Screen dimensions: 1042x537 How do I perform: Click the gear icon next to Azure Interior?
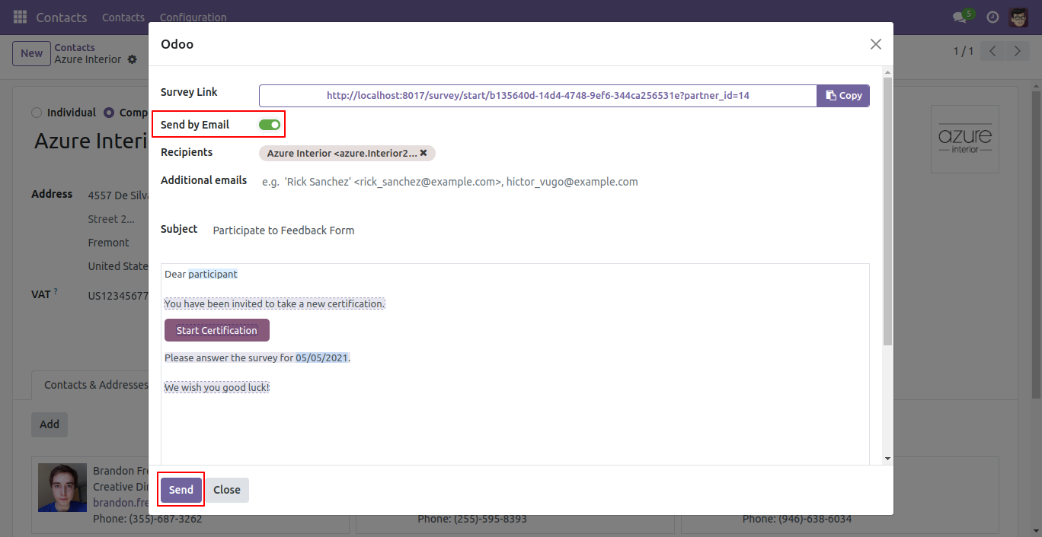point(133,59)
